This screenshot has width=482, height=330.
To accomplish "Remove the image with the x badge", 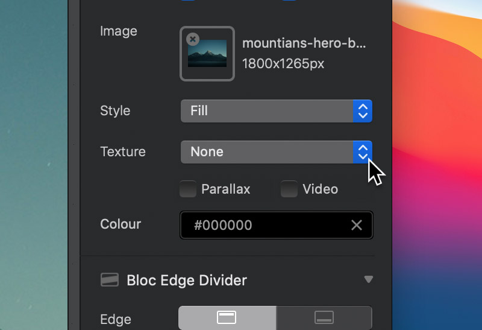I will click(193, 39).
